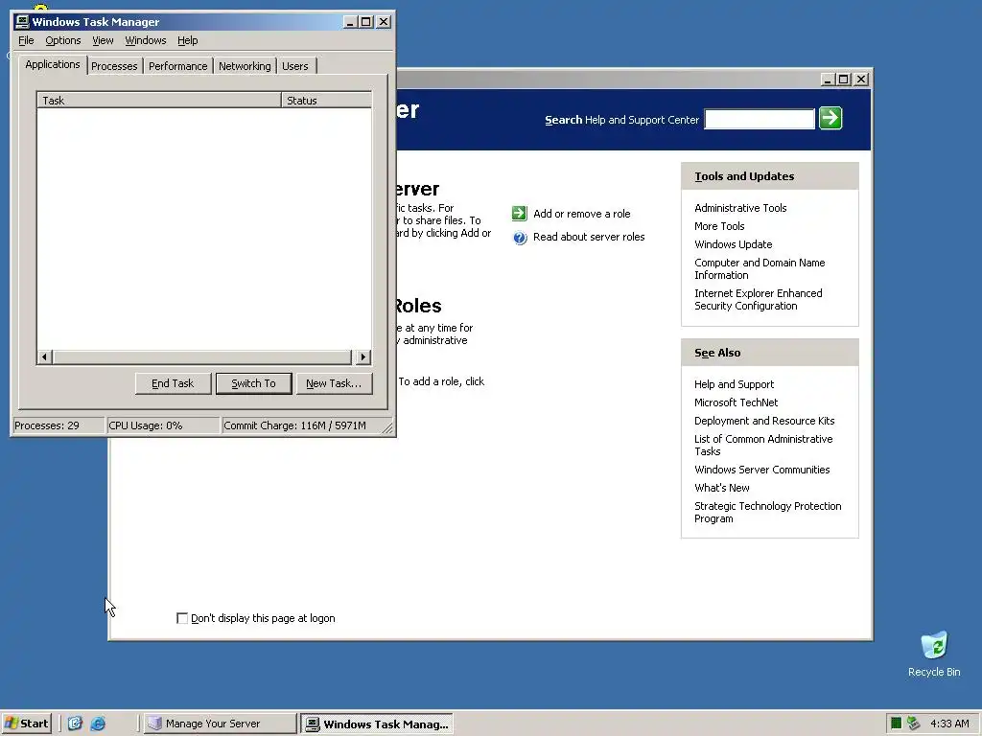Sort by the Task column header
The height and width of the screenshot is (736, 982).
[x=159, y=100]
